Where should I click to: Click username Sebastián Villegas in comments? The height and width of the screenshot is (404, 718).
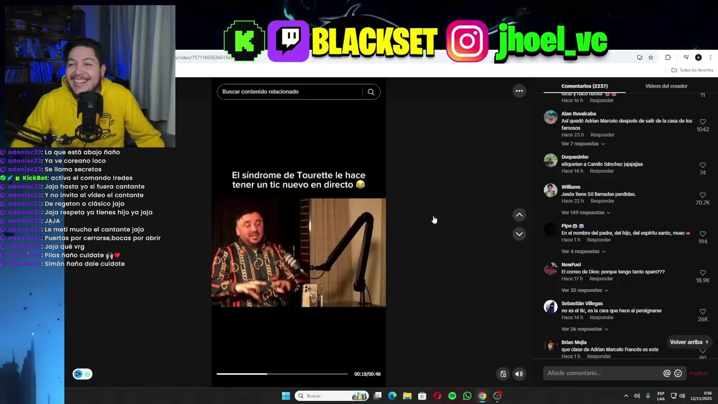582,304
